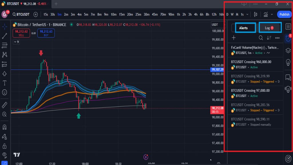Click the Publish button

coord(284,14)
